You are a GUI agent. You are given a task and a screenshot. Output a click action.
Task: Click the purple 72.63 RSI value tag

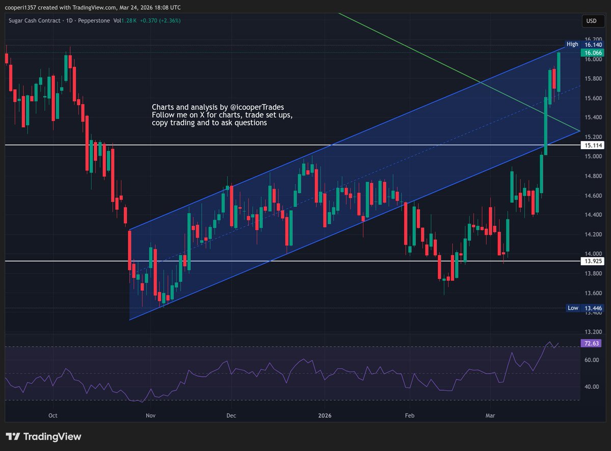[x=591, y=344]
